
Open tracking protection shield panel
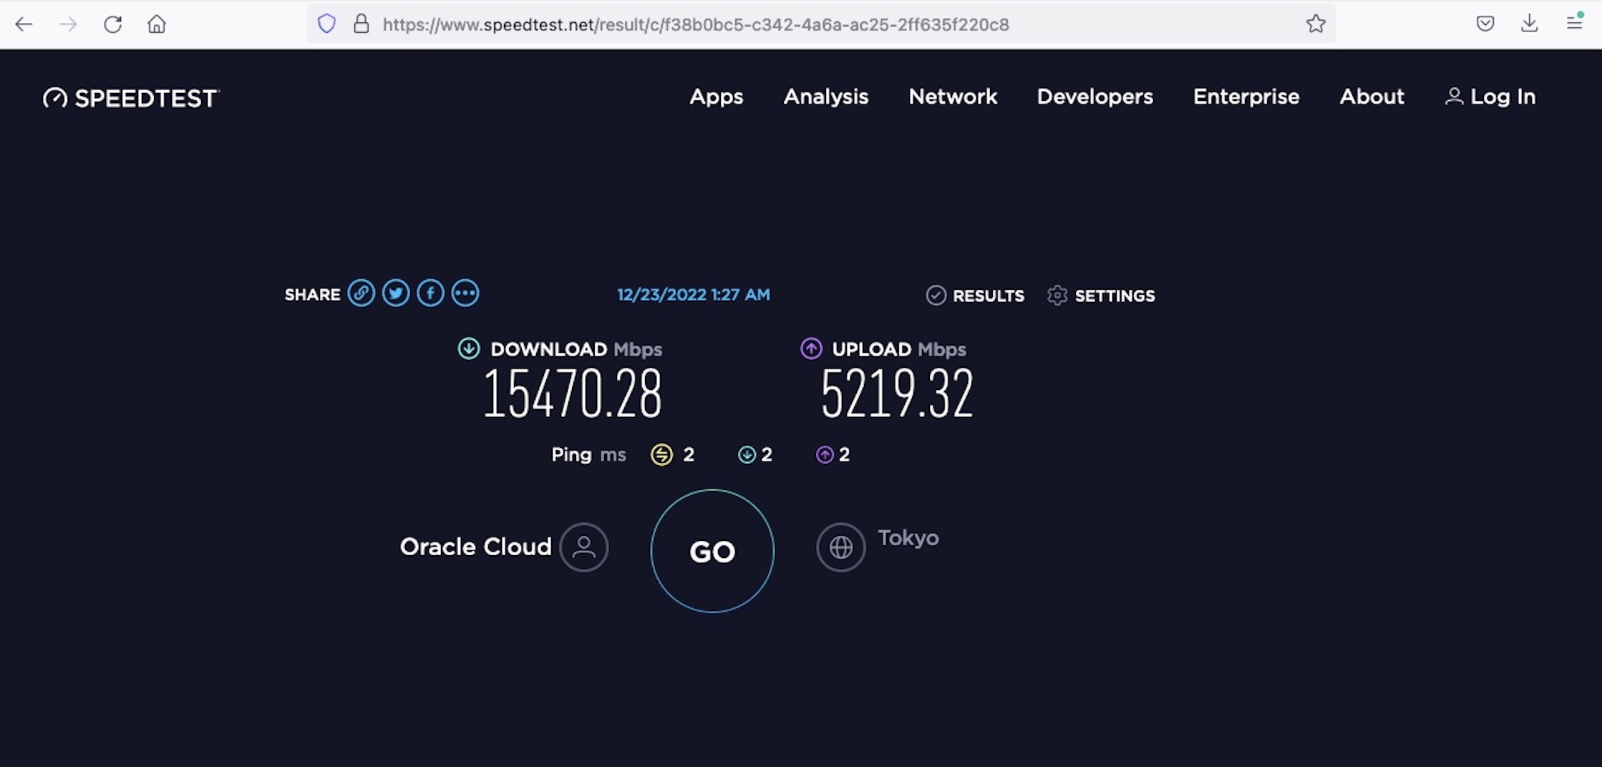(x=326, y=24)
